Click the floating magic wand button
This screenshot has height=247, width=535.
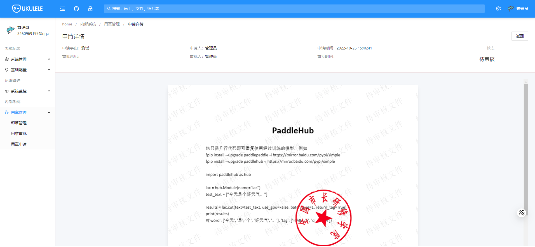pyautogui.click(x=522, y=213)
